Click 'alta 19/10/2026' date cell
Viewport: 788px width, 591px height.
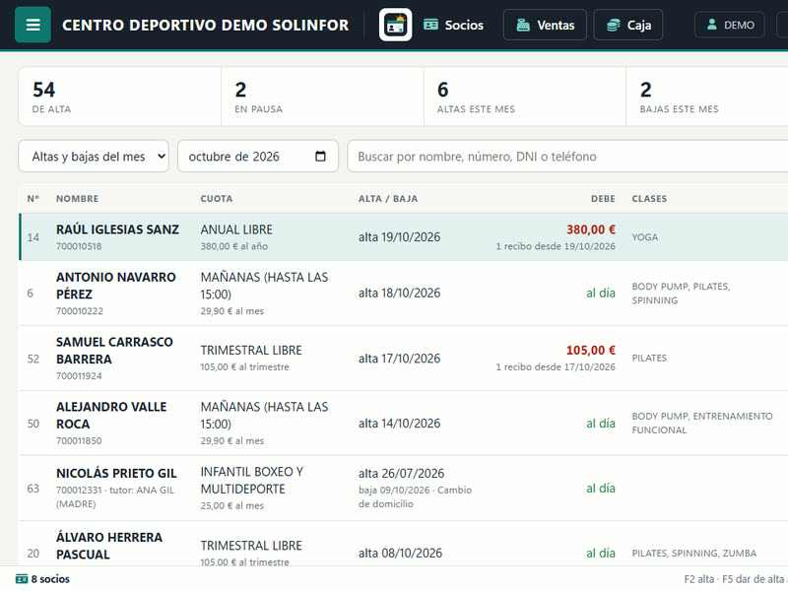click(399, 237)
